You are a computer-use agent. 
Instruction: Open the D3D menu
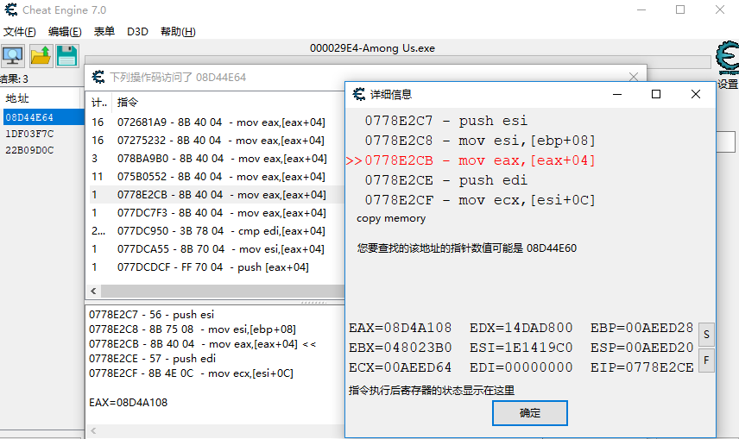click(x=137, y=32)
